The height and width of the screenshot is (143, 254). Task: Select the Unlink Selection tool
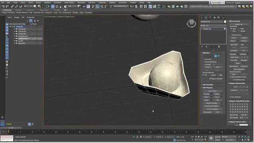tap(16, 6)
